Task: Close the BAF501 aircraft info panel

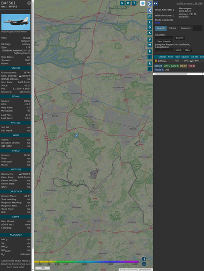Action: click(29, 3)
